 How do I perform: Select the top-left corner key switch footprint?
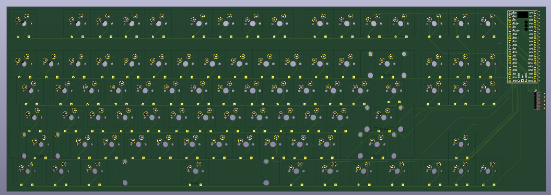(24, 23)
